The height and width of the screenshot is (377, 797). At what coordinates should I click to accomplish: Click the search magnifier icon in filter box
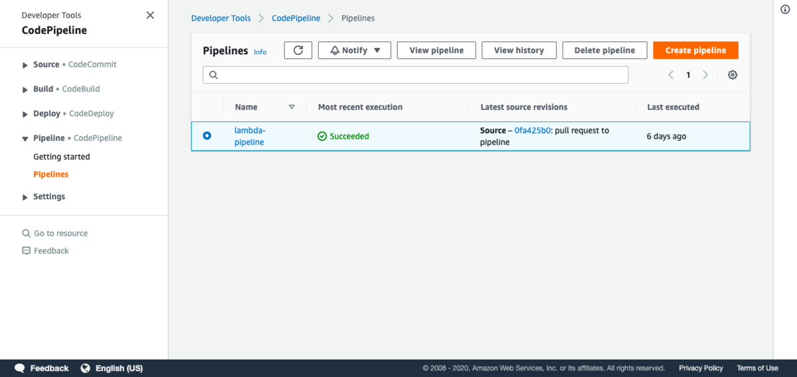(214, 75)
